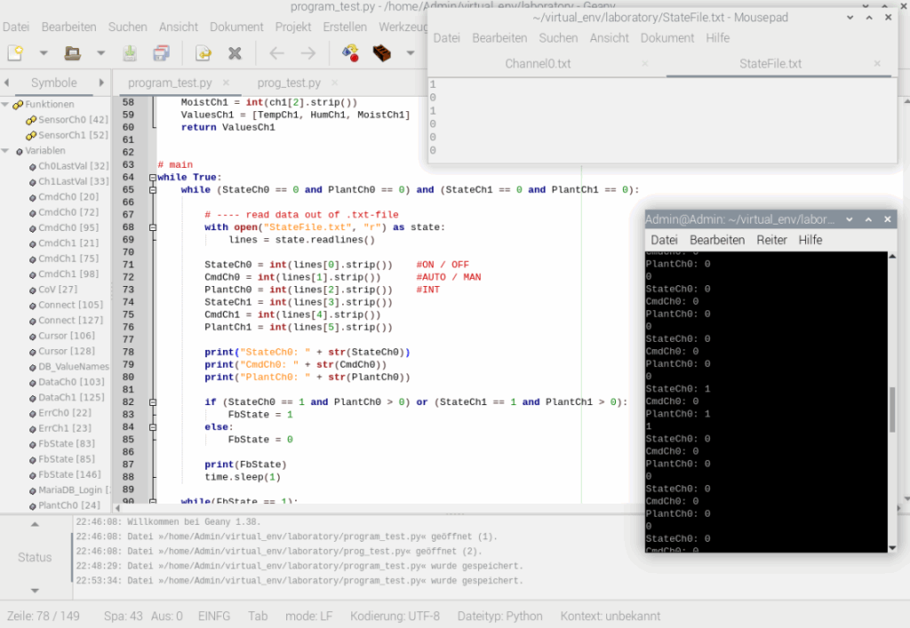Collapse the Variablen tree node

pos(5,151)
